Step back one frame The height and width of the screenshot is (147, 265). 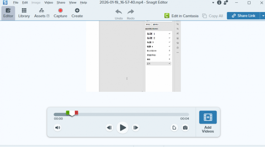110,128
